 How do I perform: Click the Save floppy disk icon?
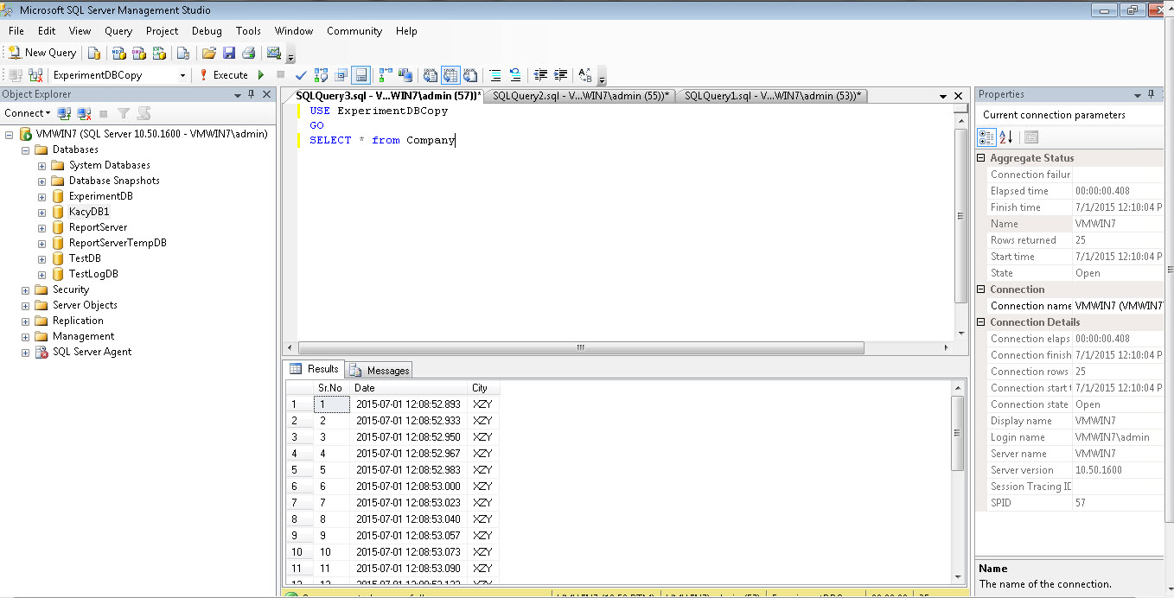pyautogui.click(x=229, y=53)
